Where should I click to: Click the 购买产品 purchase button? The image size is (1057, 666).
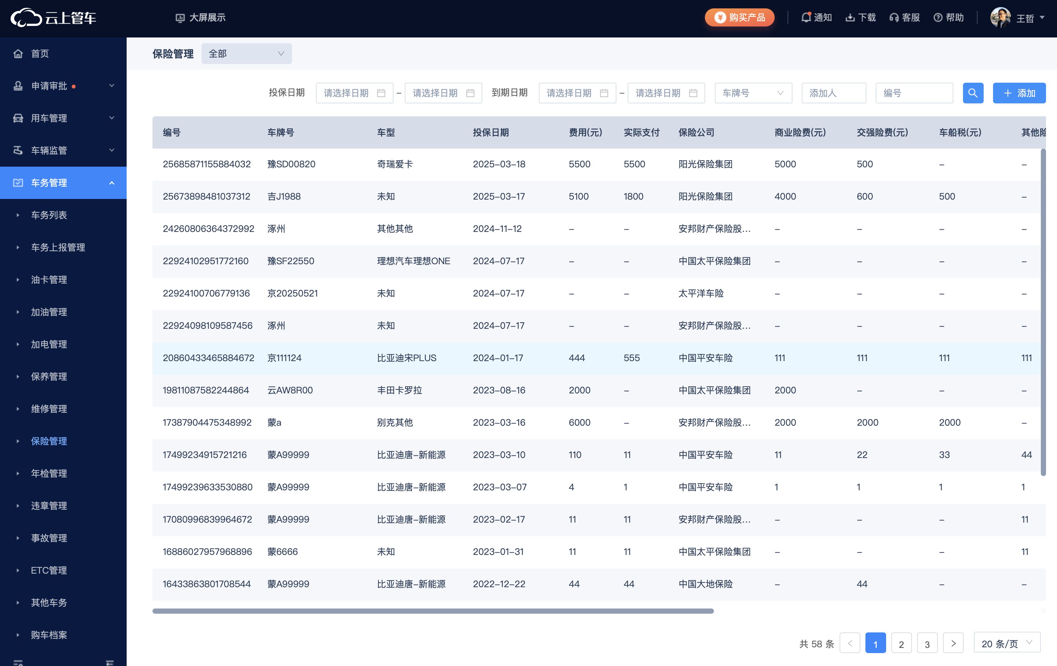739,17
